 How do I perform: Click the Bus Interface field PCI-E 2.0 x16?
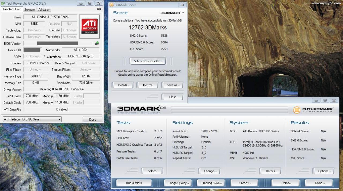[x=80, y=56]
